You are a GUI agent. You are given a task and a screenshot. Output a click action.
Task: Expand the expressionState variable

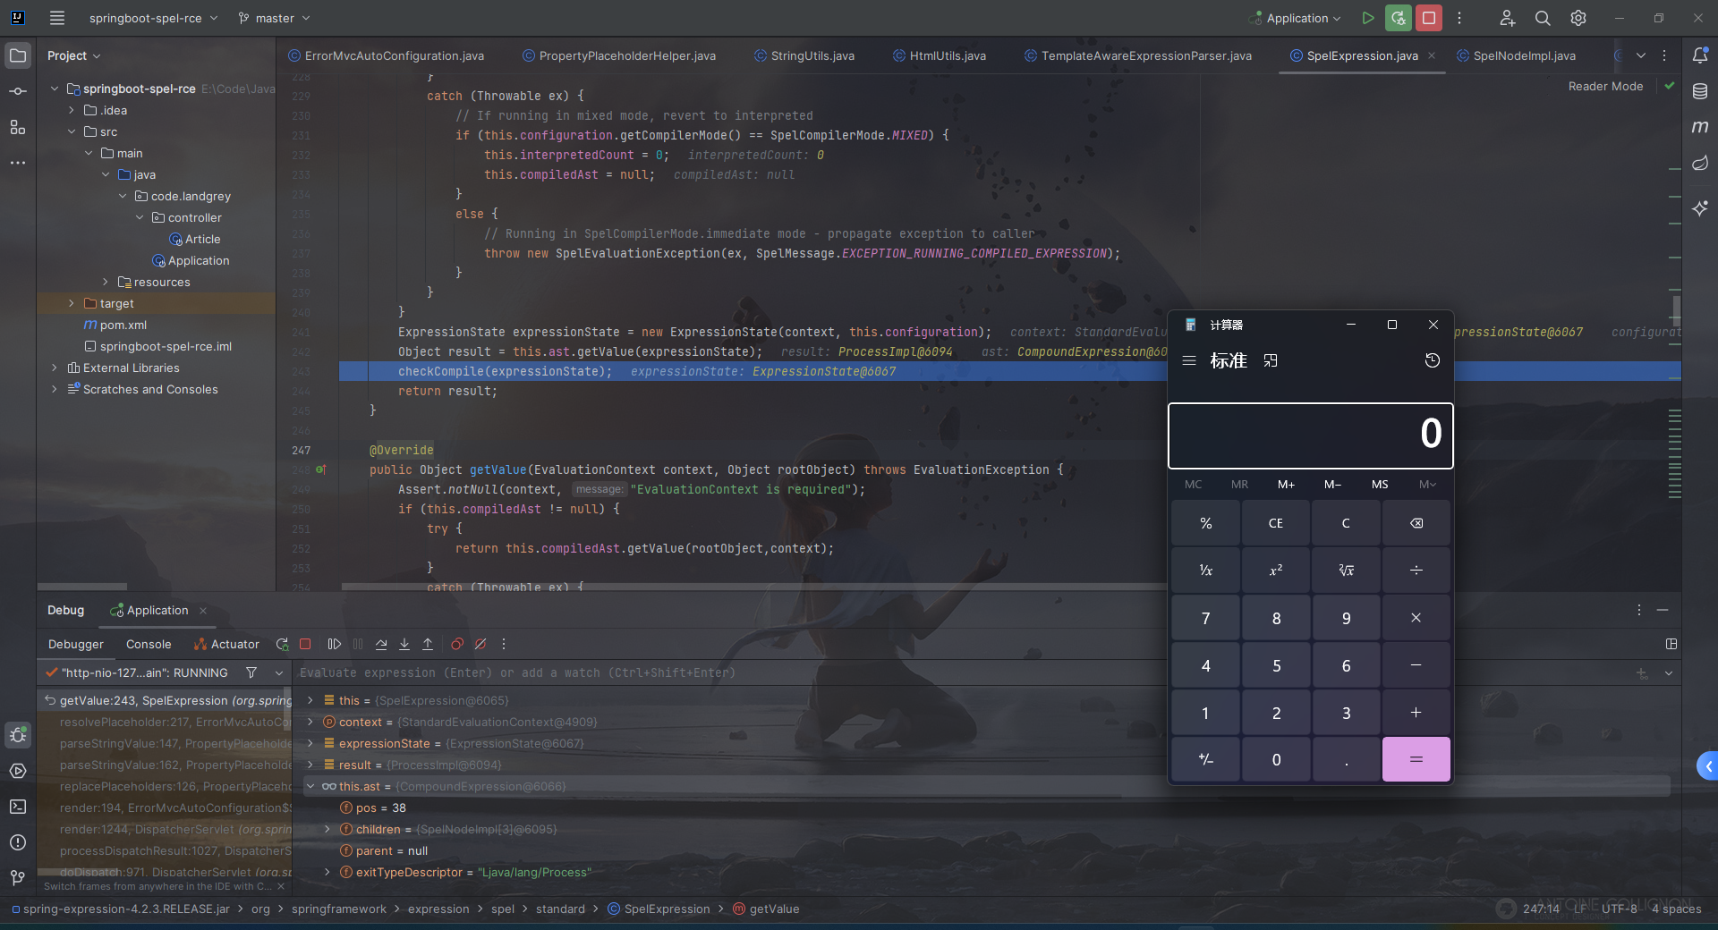[310, 743]
